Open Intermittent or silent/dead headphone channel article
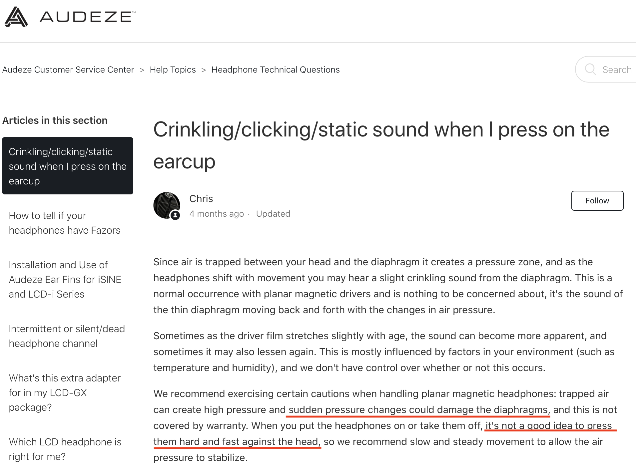 (x=67, y=336)
